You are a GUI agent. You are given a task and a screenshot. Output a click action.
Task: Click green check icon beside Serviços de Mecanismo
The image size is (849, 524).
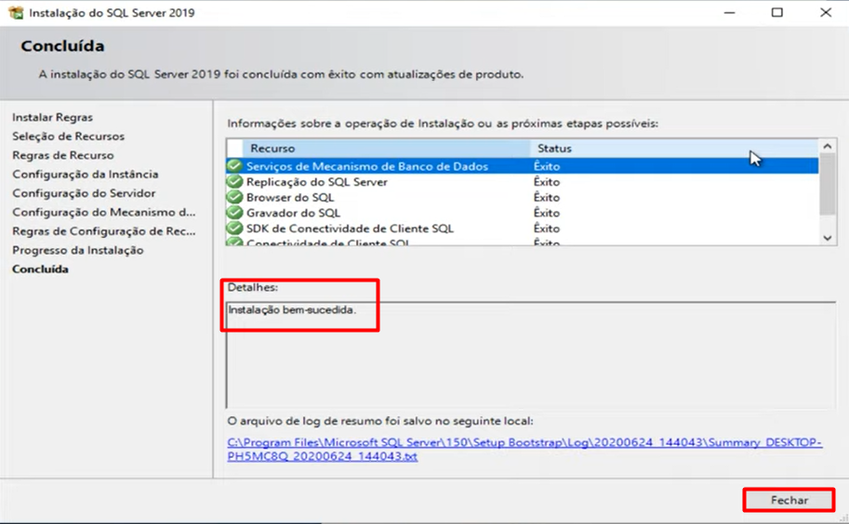pos(234,166)
